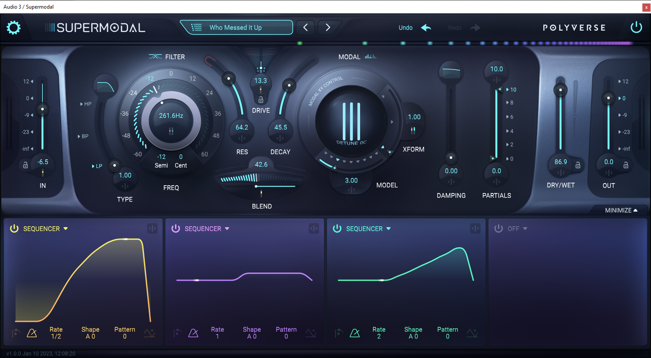Click the IN gain slider handle
The width and height of the screenshot is (651, 358).
pyautogui.click(x=42, y=109)
